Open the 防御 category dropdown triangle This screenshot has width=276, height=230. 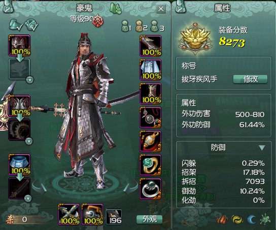click(x=262, y=147)
